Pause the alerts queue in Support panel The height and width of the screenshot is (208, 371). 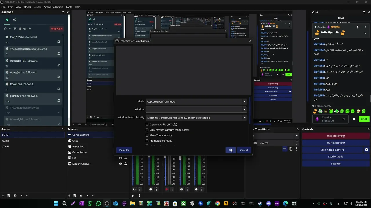click(20, 29)
